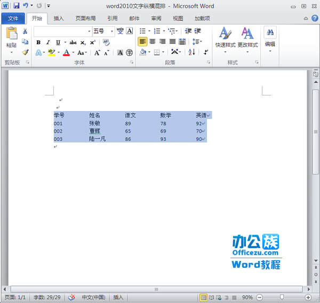Click the 中文(中国) language button
This screenshot has height=303, width=320.
(93, 297)
